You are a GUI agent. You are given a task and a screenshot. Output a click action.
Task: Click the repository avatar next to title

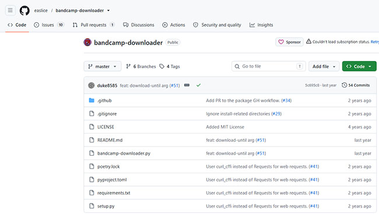click(x=87, y=42)
